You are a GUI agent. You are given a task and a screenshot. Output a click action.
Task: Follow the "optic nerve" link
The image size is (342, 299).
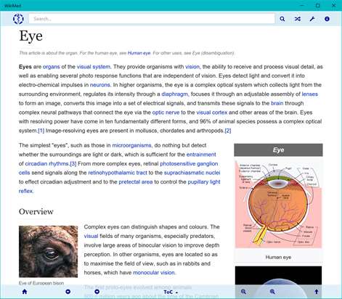click(166, 112)
